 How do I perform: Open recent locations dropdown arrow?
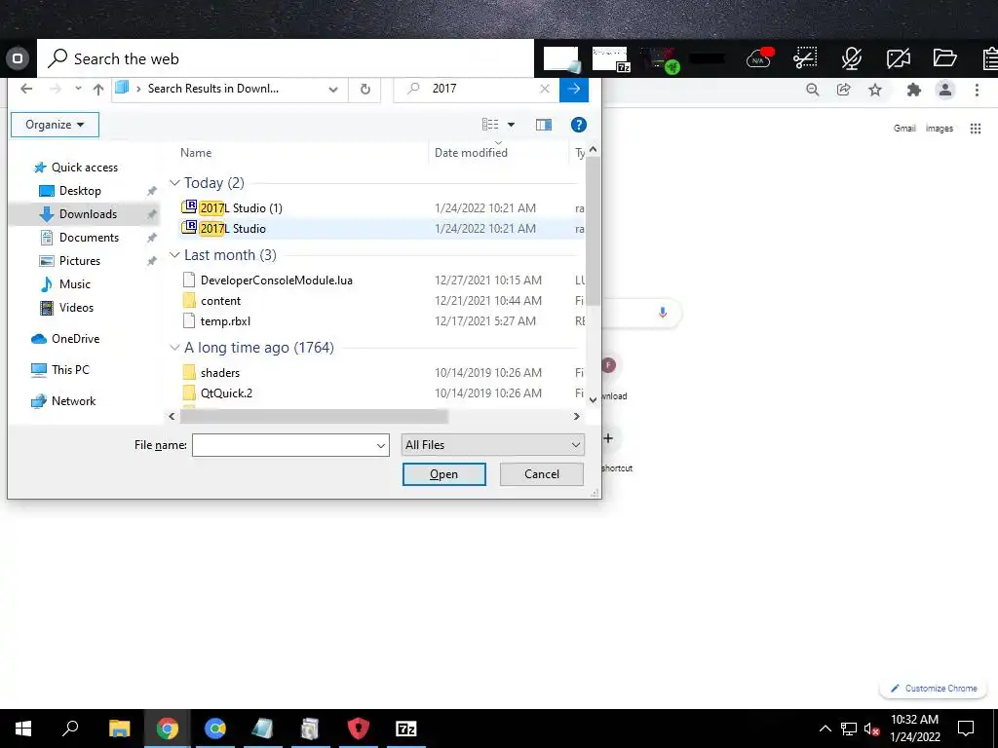point(78,89)
